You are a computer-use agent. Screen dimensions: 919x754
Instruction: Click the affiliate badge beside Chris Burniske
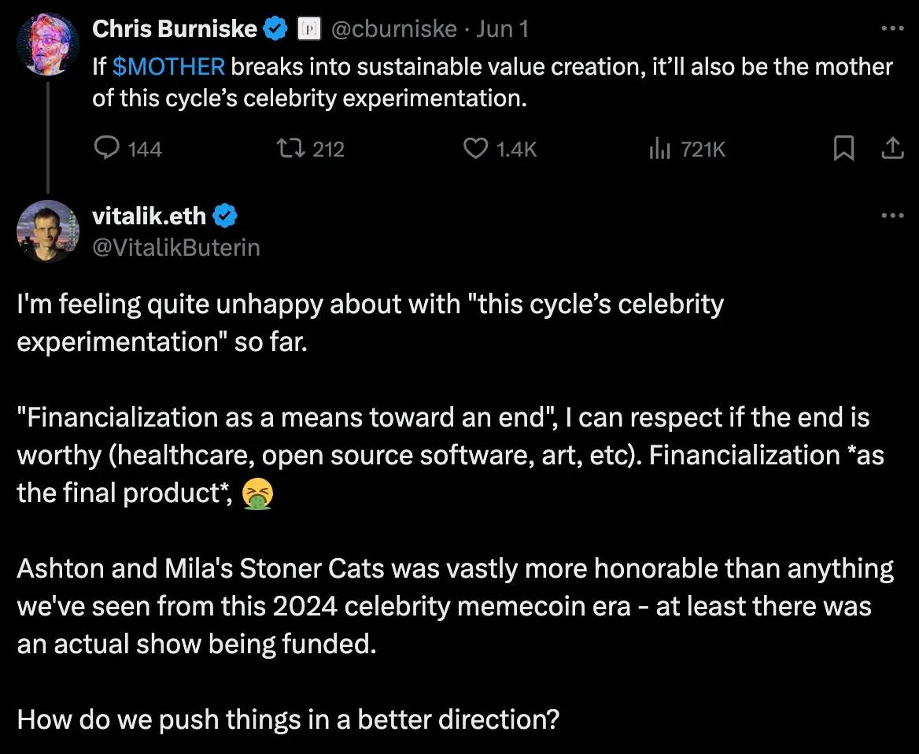[308, 30]
